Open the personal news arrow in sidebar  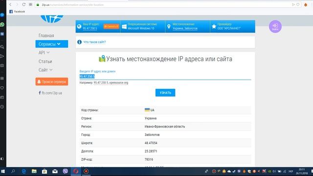point(2,56)
